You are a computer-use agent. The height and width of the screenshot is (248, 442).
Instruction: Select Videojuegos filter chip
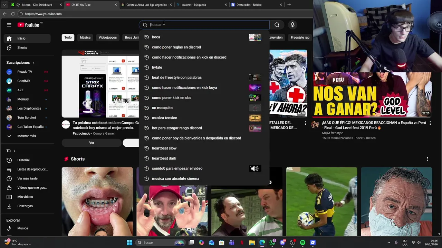click(108, 38)
